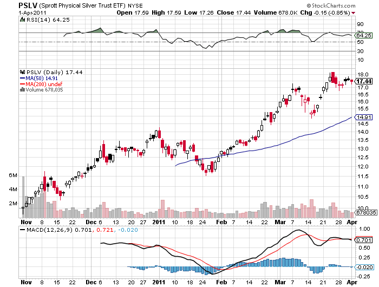Click the volume bars icon in legend
This screenshot has width=379, height=287.
click(23, 90)
